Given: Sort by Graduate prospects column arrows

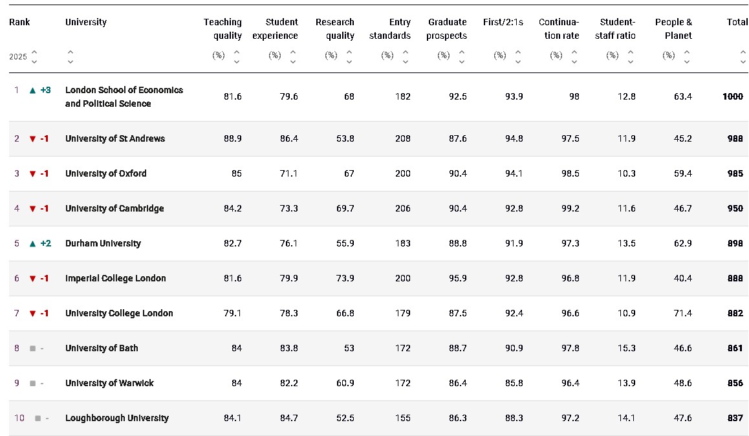Looking at the screenshot, I should (x=462, y=57).
